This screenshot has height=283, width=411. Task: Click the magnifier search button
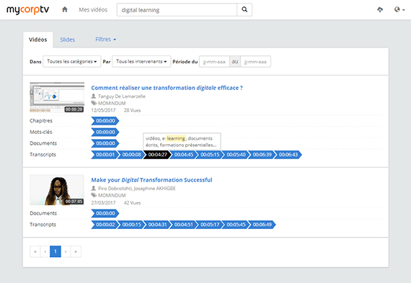(244, 10)
